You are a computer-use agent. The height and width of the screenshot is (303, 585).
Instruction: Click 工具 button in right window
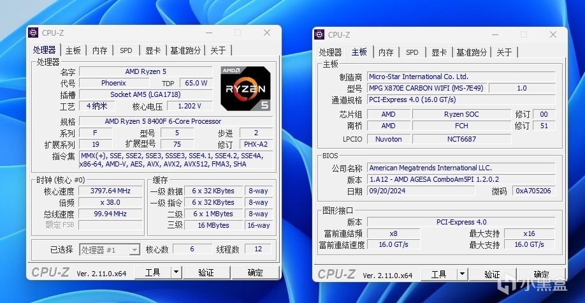[438, 274]
